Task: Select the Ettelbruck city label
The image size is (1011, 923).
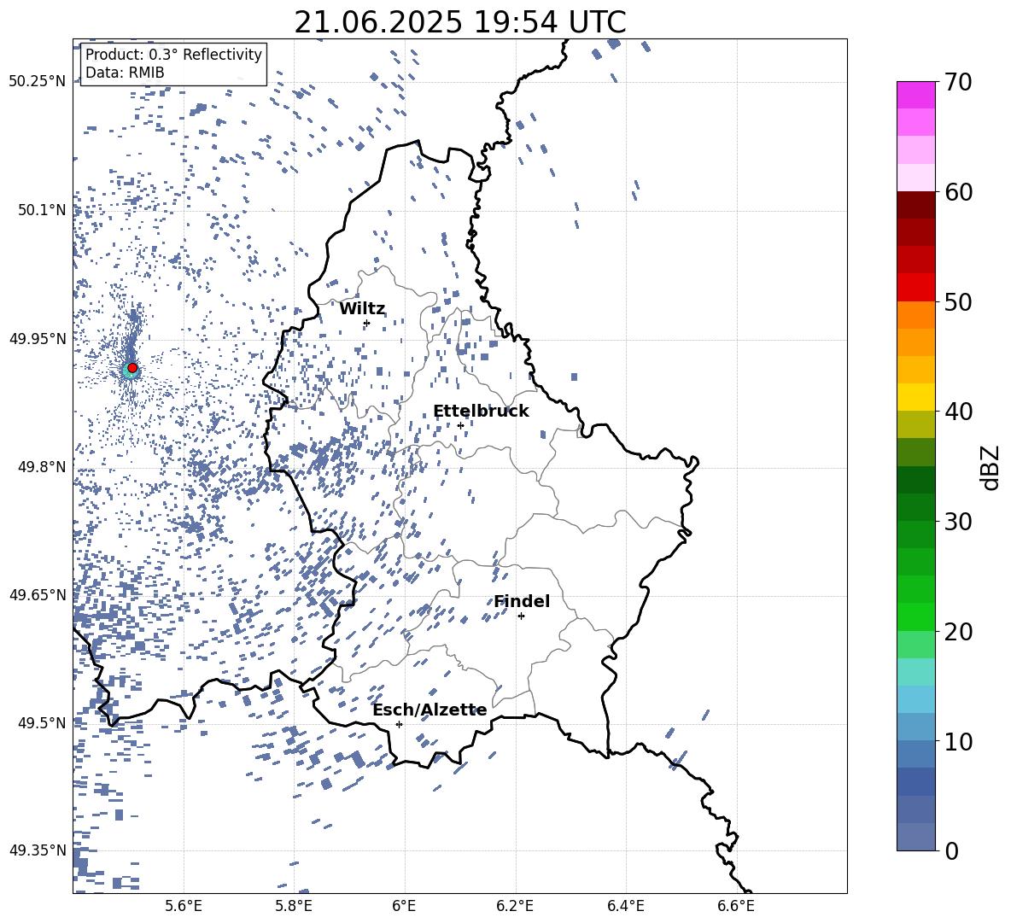Action: pos(481,412)
